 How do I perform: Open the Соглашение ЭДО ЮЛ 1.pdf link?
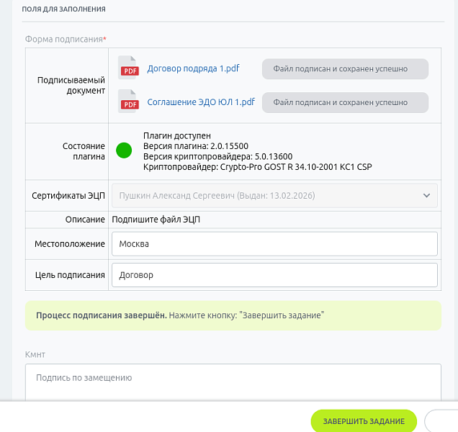click(x=201, y=102)
